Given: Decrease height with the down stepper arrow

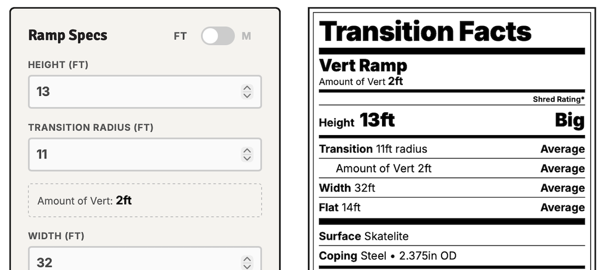Looking at the screenshot, I should (x=247, y=95).
